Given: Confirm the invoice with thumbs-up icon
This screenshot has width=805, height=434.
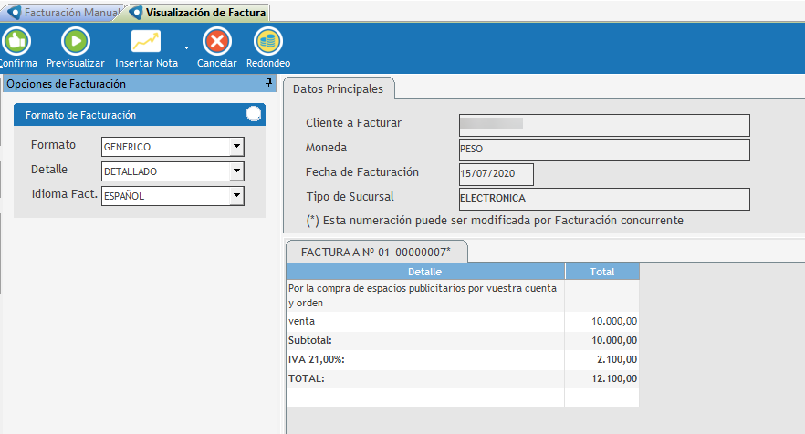Looking at the screenshot, I should [16, 41].
